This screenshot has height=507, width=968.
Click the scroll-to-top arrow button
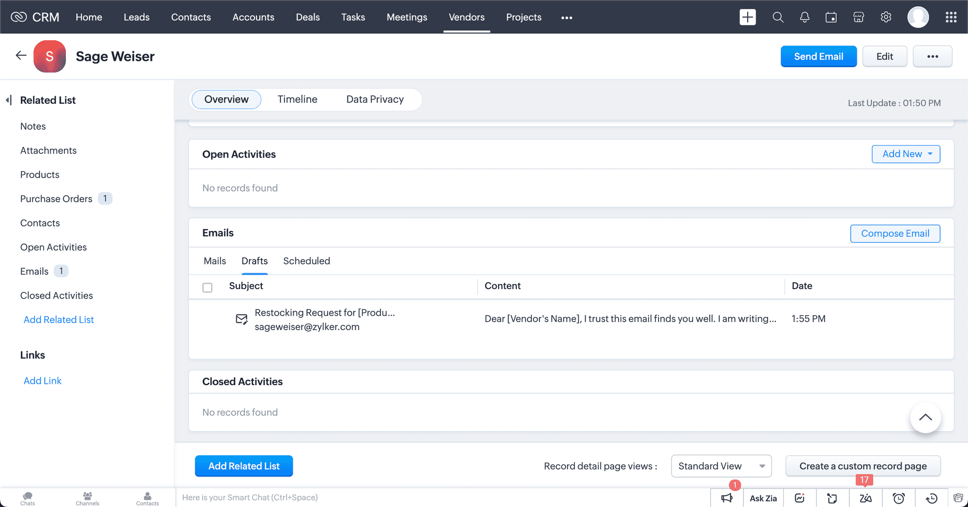925,418
